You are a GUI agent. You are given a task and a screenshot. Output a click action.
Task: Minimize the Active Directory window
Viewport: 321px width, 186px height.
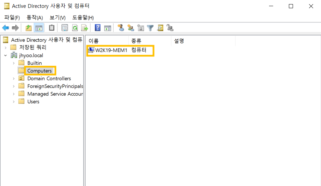click(x=271, y=6)
